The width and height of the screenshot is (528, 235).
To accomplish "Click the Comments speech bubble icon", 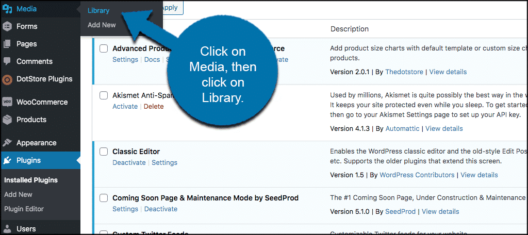I will click(x=7, y=61).
